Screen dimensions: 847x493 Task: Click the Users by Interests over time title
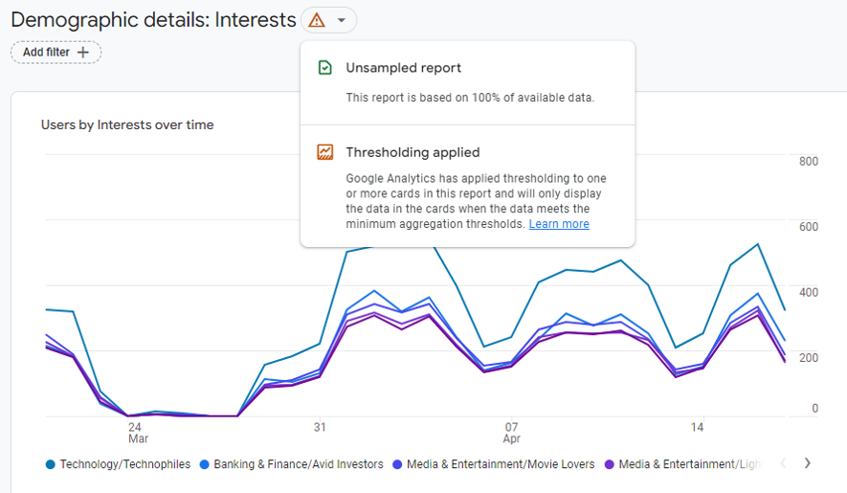(127, 124)
